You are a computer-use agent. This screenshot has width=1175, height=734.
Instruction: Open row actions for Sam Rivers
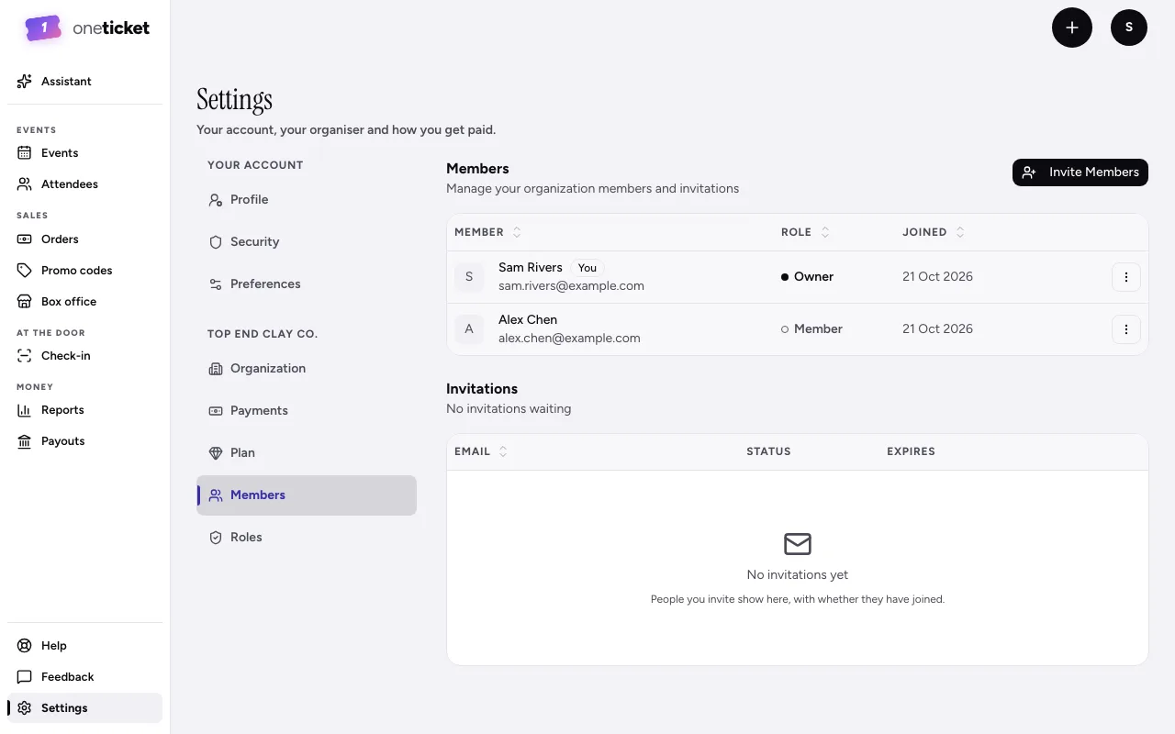click(1126, 277)
